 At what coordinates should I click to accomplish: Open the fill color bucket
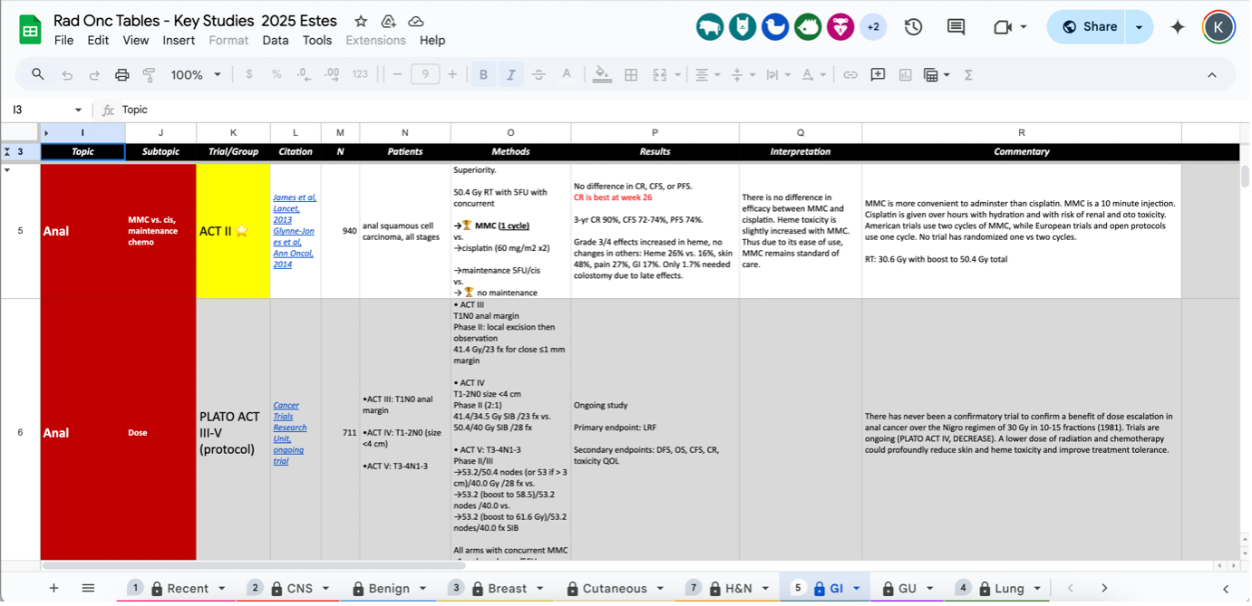tap(602, 74)
